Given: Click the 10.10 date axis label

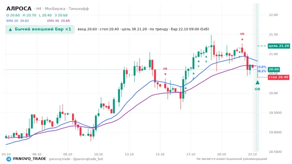Looking at the screenshot, I should (99, 154).
